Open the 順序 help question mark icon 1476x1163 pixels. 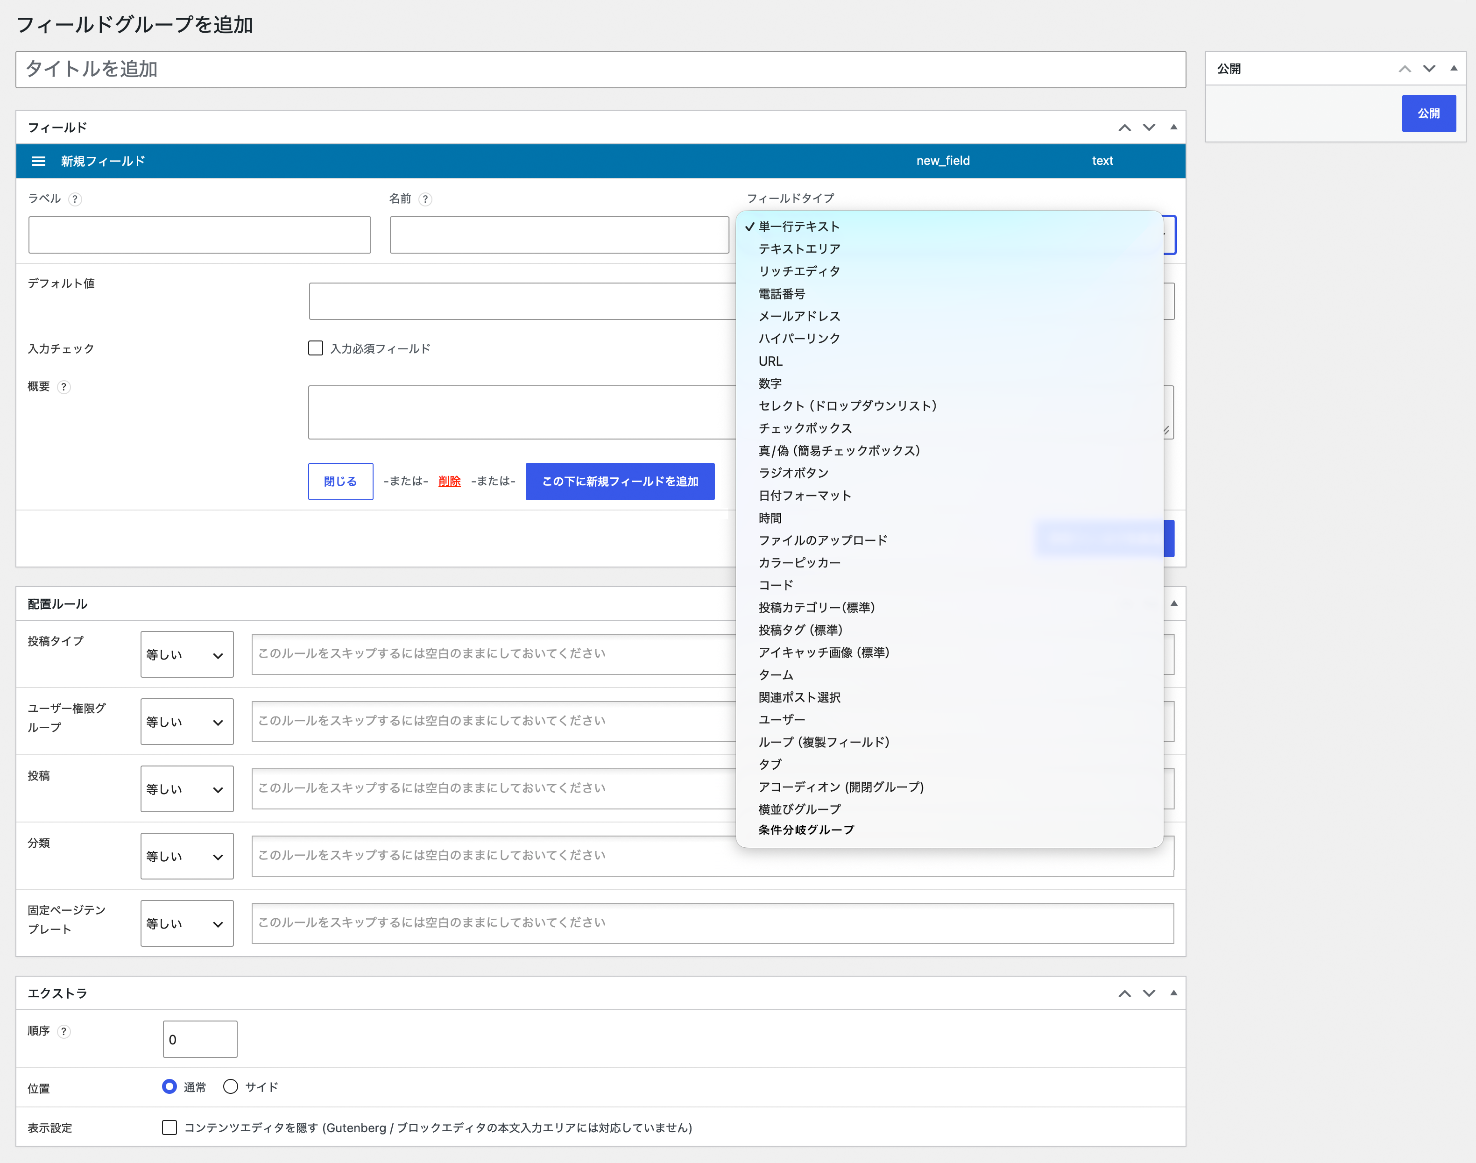[64, 1031]
